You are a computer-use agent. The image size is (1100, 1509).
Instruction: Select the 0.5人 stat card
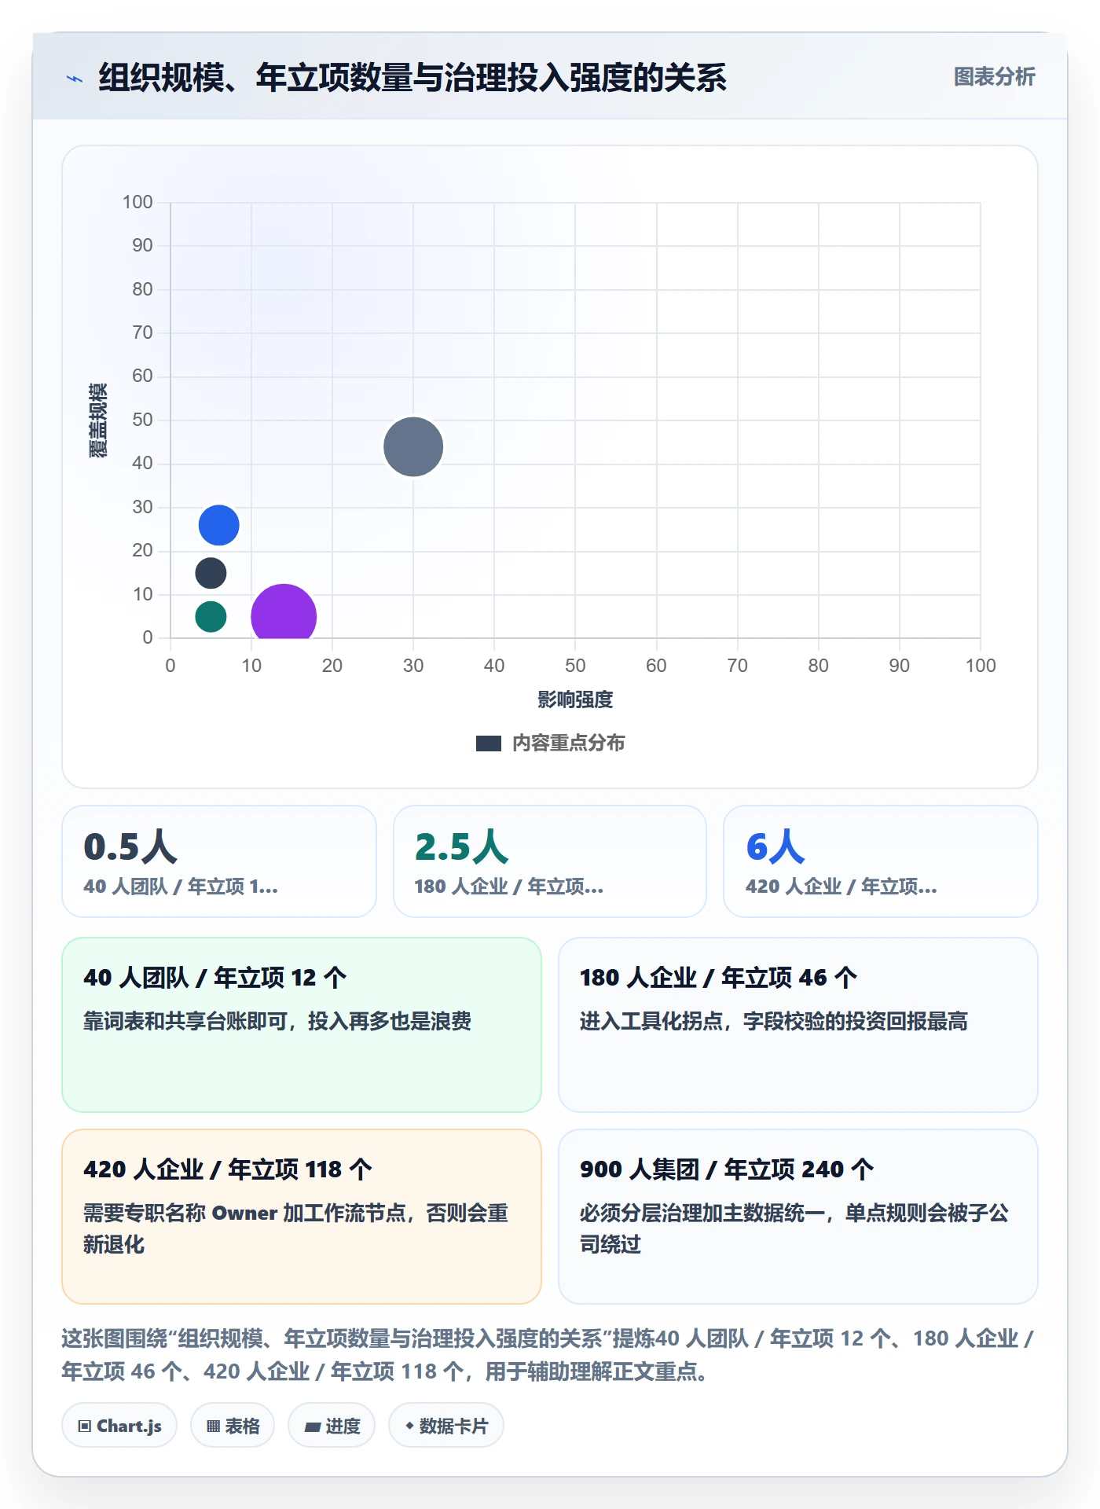[219, 861]
